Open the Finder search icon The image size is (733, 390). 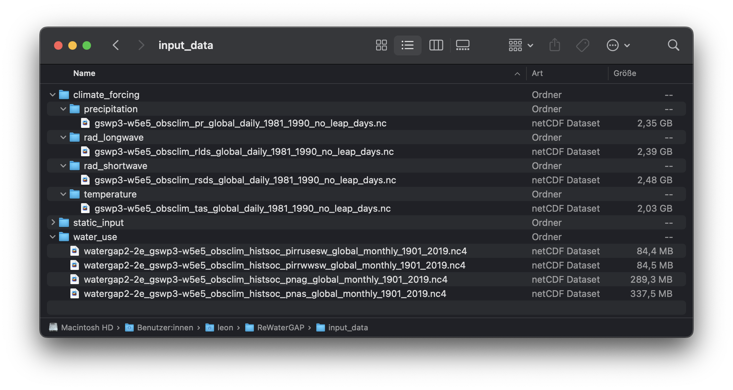673,45
